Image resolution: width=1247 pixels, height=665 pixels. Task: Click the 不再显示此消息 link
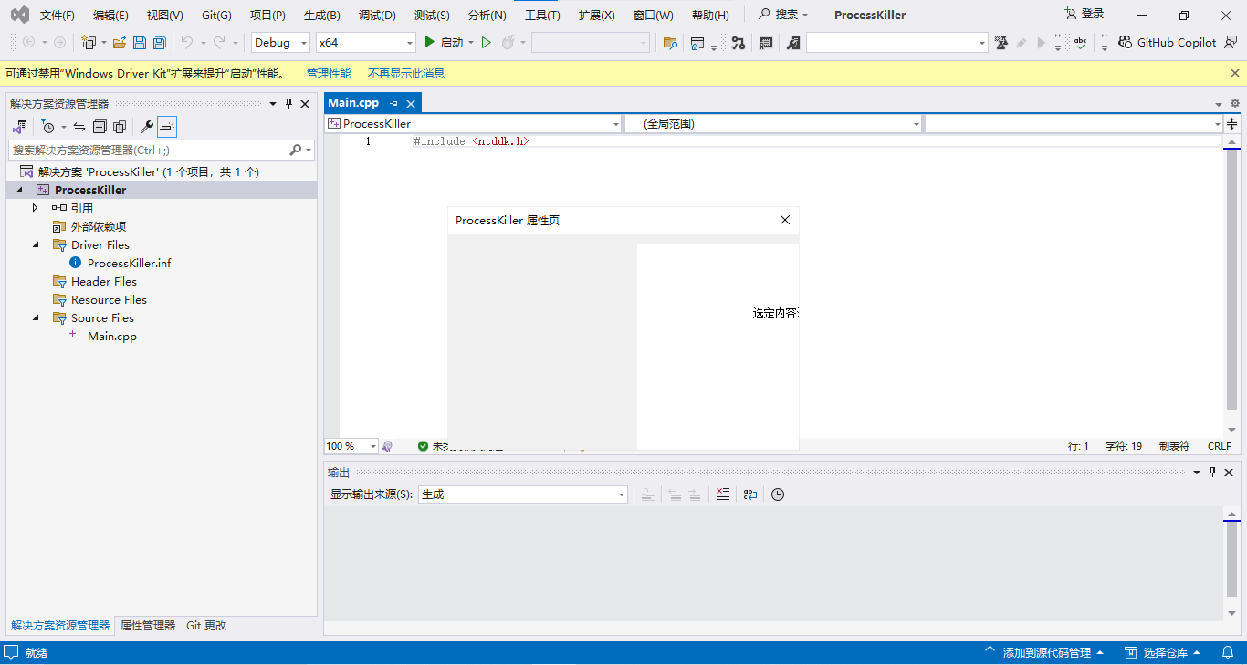click(406, 73)
